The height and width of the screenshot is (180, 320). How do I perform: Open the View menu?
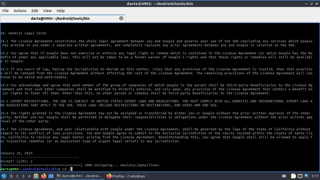click(47, 11)
